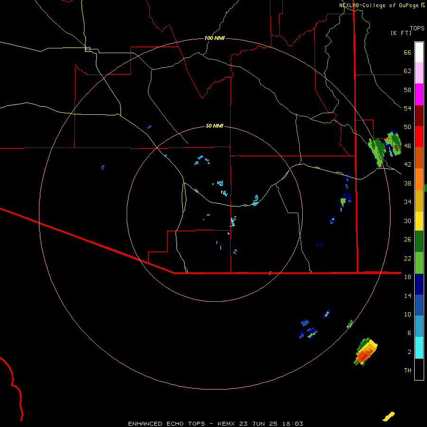Click "ENHANCED ECHO TOPS" in the caption

coord(167,424)
